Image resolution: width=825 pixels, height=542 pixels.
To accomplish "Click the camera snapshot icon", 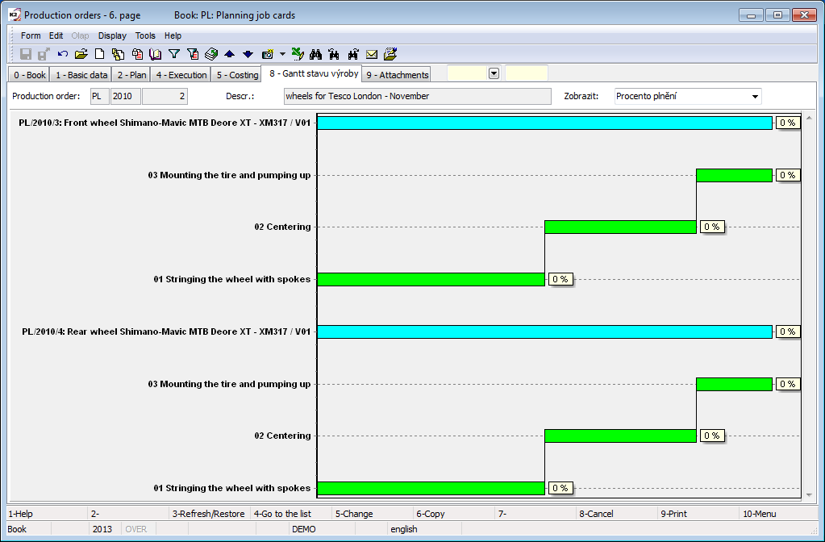I will coord(268,54).
